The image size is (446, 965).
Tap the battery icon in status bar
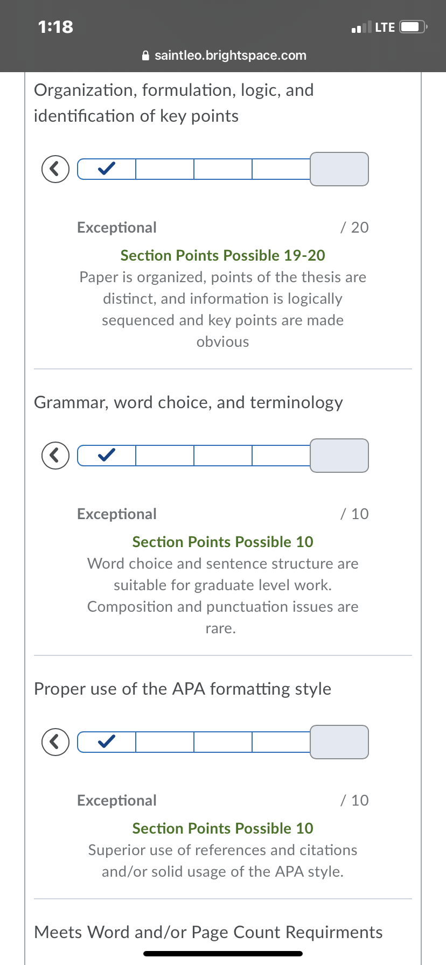pos(413,27)
